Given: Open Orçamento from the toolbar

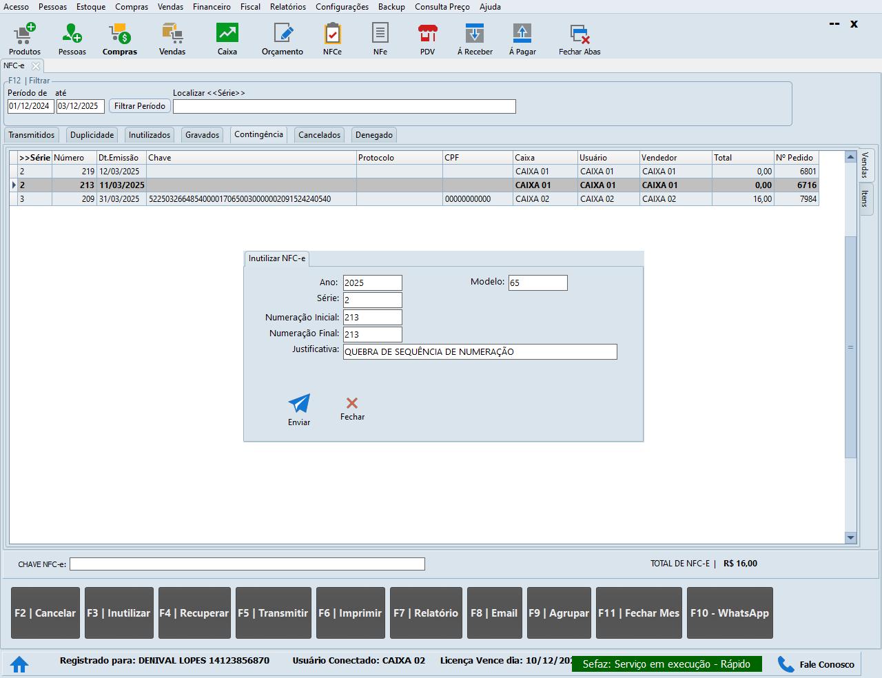Looking at the screenshot, I should pyautogui.click(x=283, y=39).
